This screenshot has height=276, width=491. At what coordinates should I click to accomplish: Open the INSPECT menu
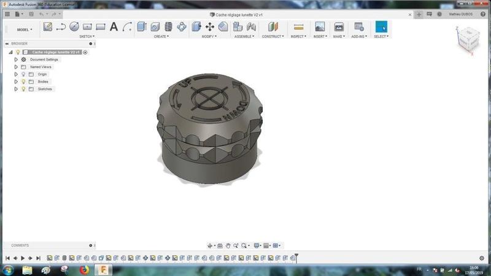298,37
